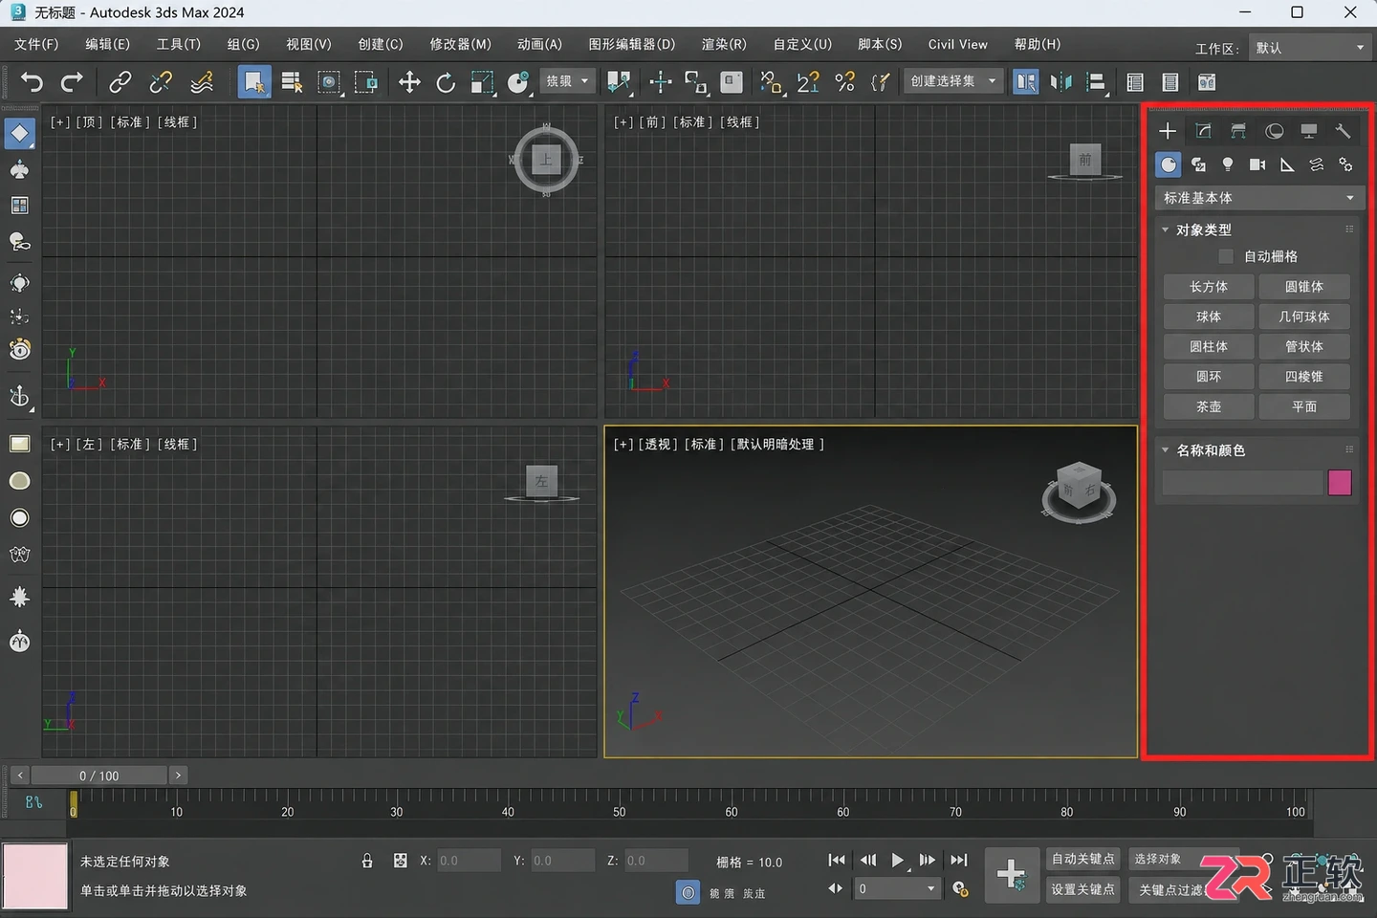Open the 视图 reference coordinate dropdown

(568, 81)
